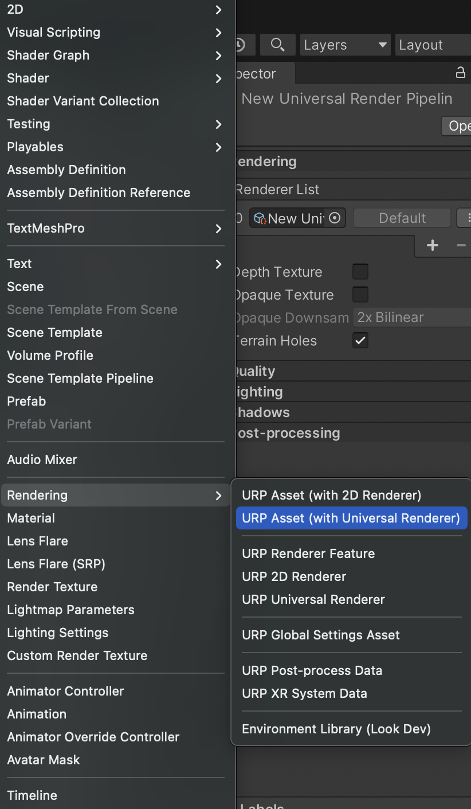Screen dimensions: 471x809
Task: Open the kebab menu next to Default
Action: 468,218
